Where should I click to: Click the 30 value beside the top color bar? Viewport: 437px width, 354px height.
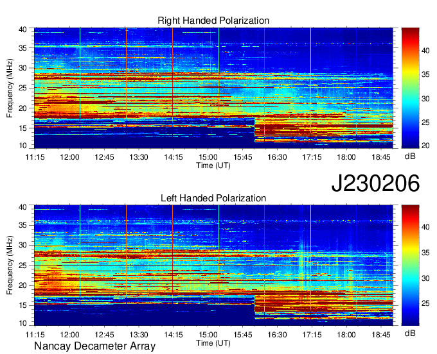pyautogui.click(x=425, y=99)
